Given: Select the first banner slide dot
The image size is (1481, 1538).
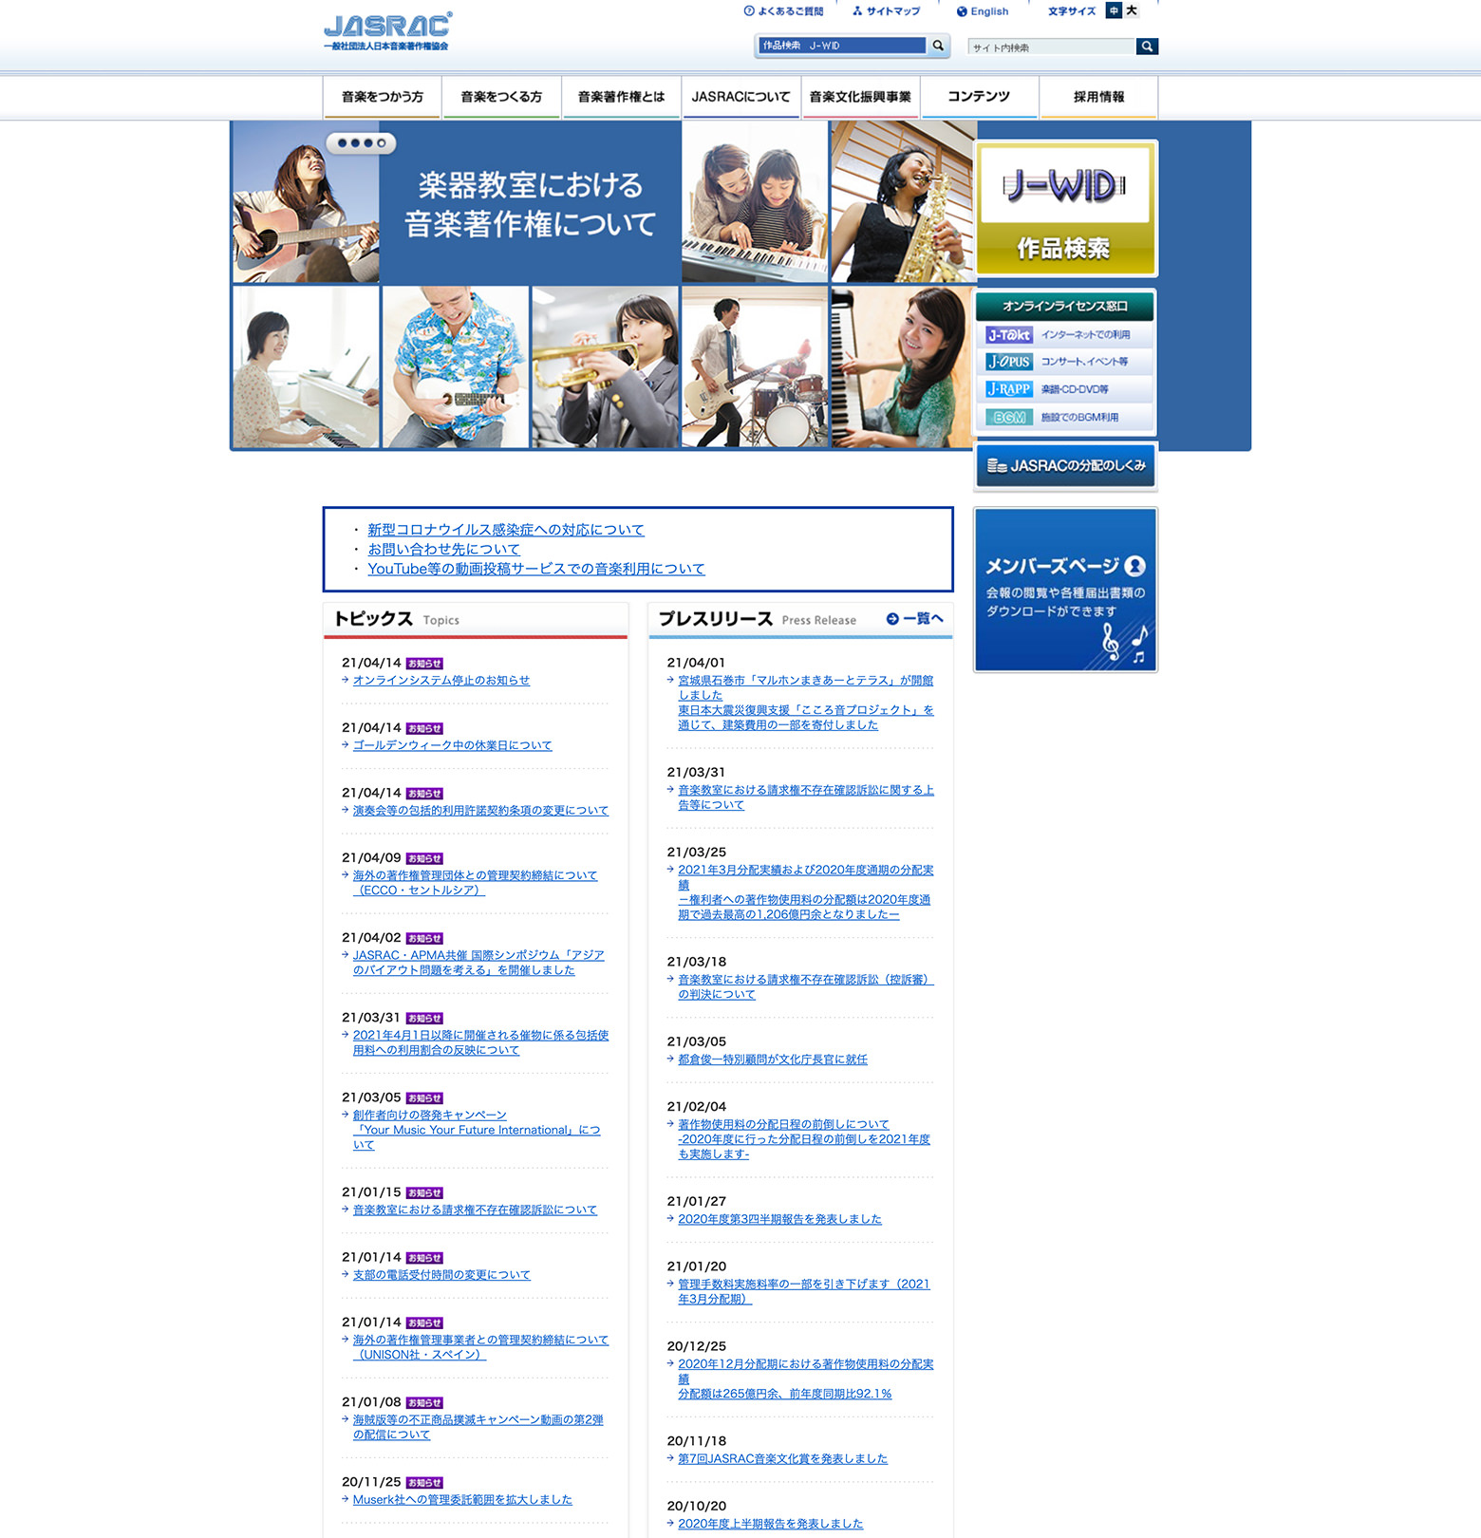Looking at the screenshot, I should click(x=342, y=143).
